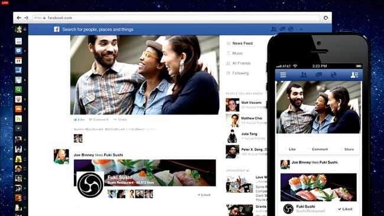Click your profile picture atop the left sidebar
384x216 pixels.
coord(18,29)
